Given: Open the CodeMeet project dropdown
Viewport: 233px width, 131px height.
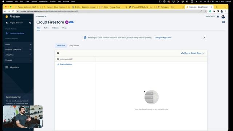Looking at the screenshot, I should tap(42, 16).
